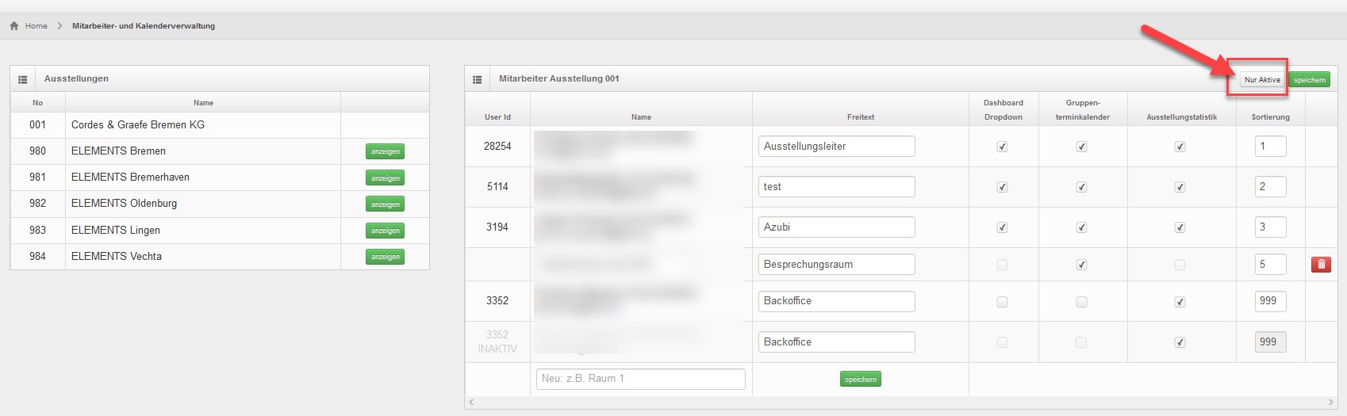Click Sortierung field with value 3
1347x416 pixels.
[1270, 227]
